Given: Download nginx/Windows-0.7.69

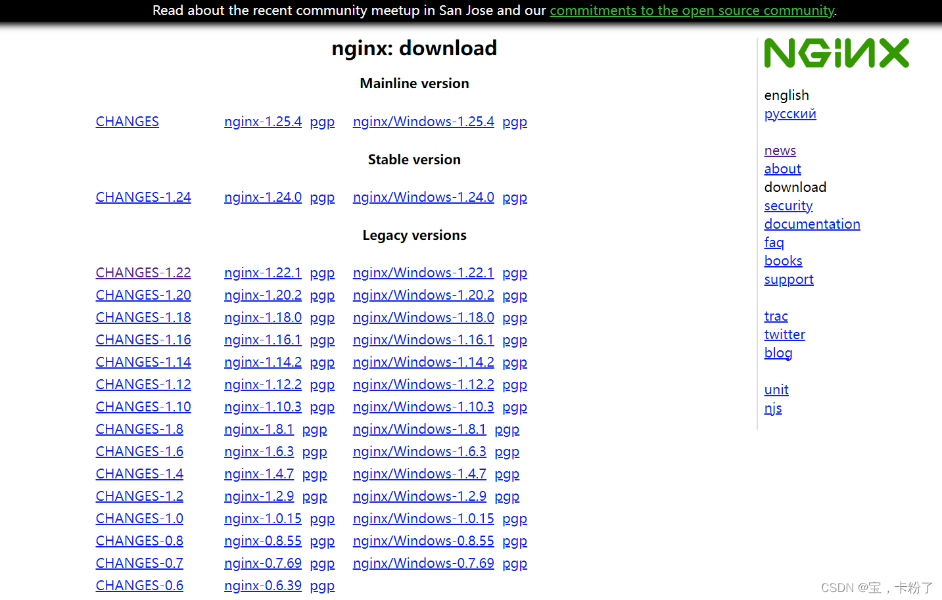Looking at the screenshot, I should 423,563.
